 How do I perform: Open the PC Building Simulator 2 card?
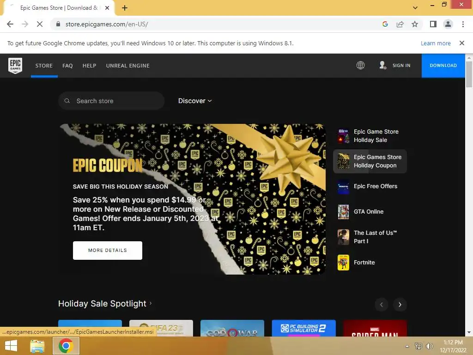coord(304,328)
